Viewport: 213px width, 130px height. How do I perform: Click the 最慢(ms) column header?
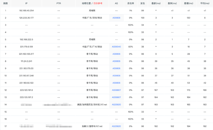(x=189, y=3)
